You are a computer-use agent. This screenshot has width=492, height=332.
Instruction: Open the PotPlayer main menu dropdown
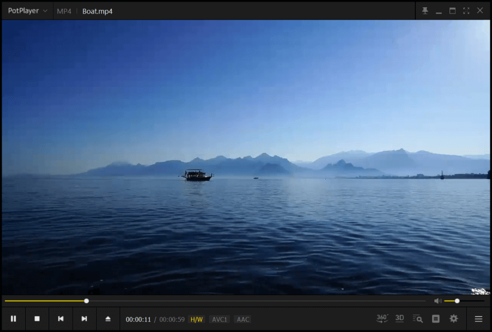pos(27,11)
